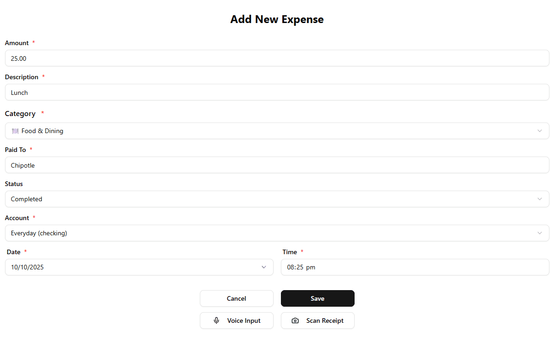Click the hour value 08 in Time

pyautogui.click(x=291, y=267)
